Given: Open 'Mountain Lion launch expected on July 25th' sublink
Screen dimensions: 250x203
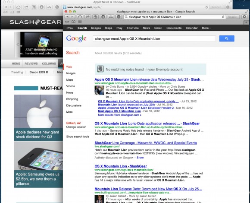Looking at the screenshot, I should pos(126,105).
